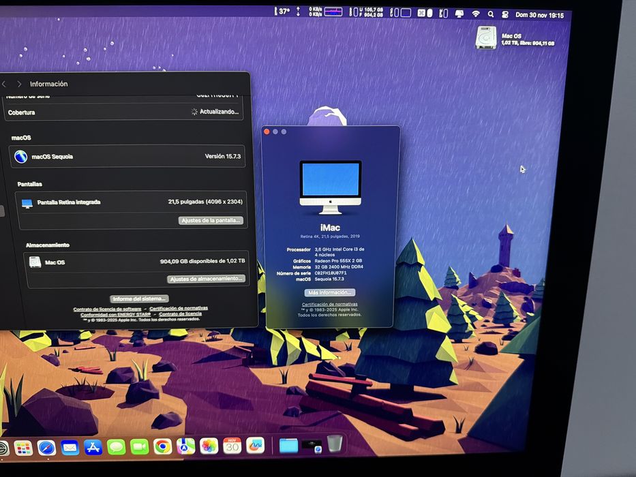Open the Mac OS drive on the desktop
636x477 pixels.
click(x=486, y=37)
